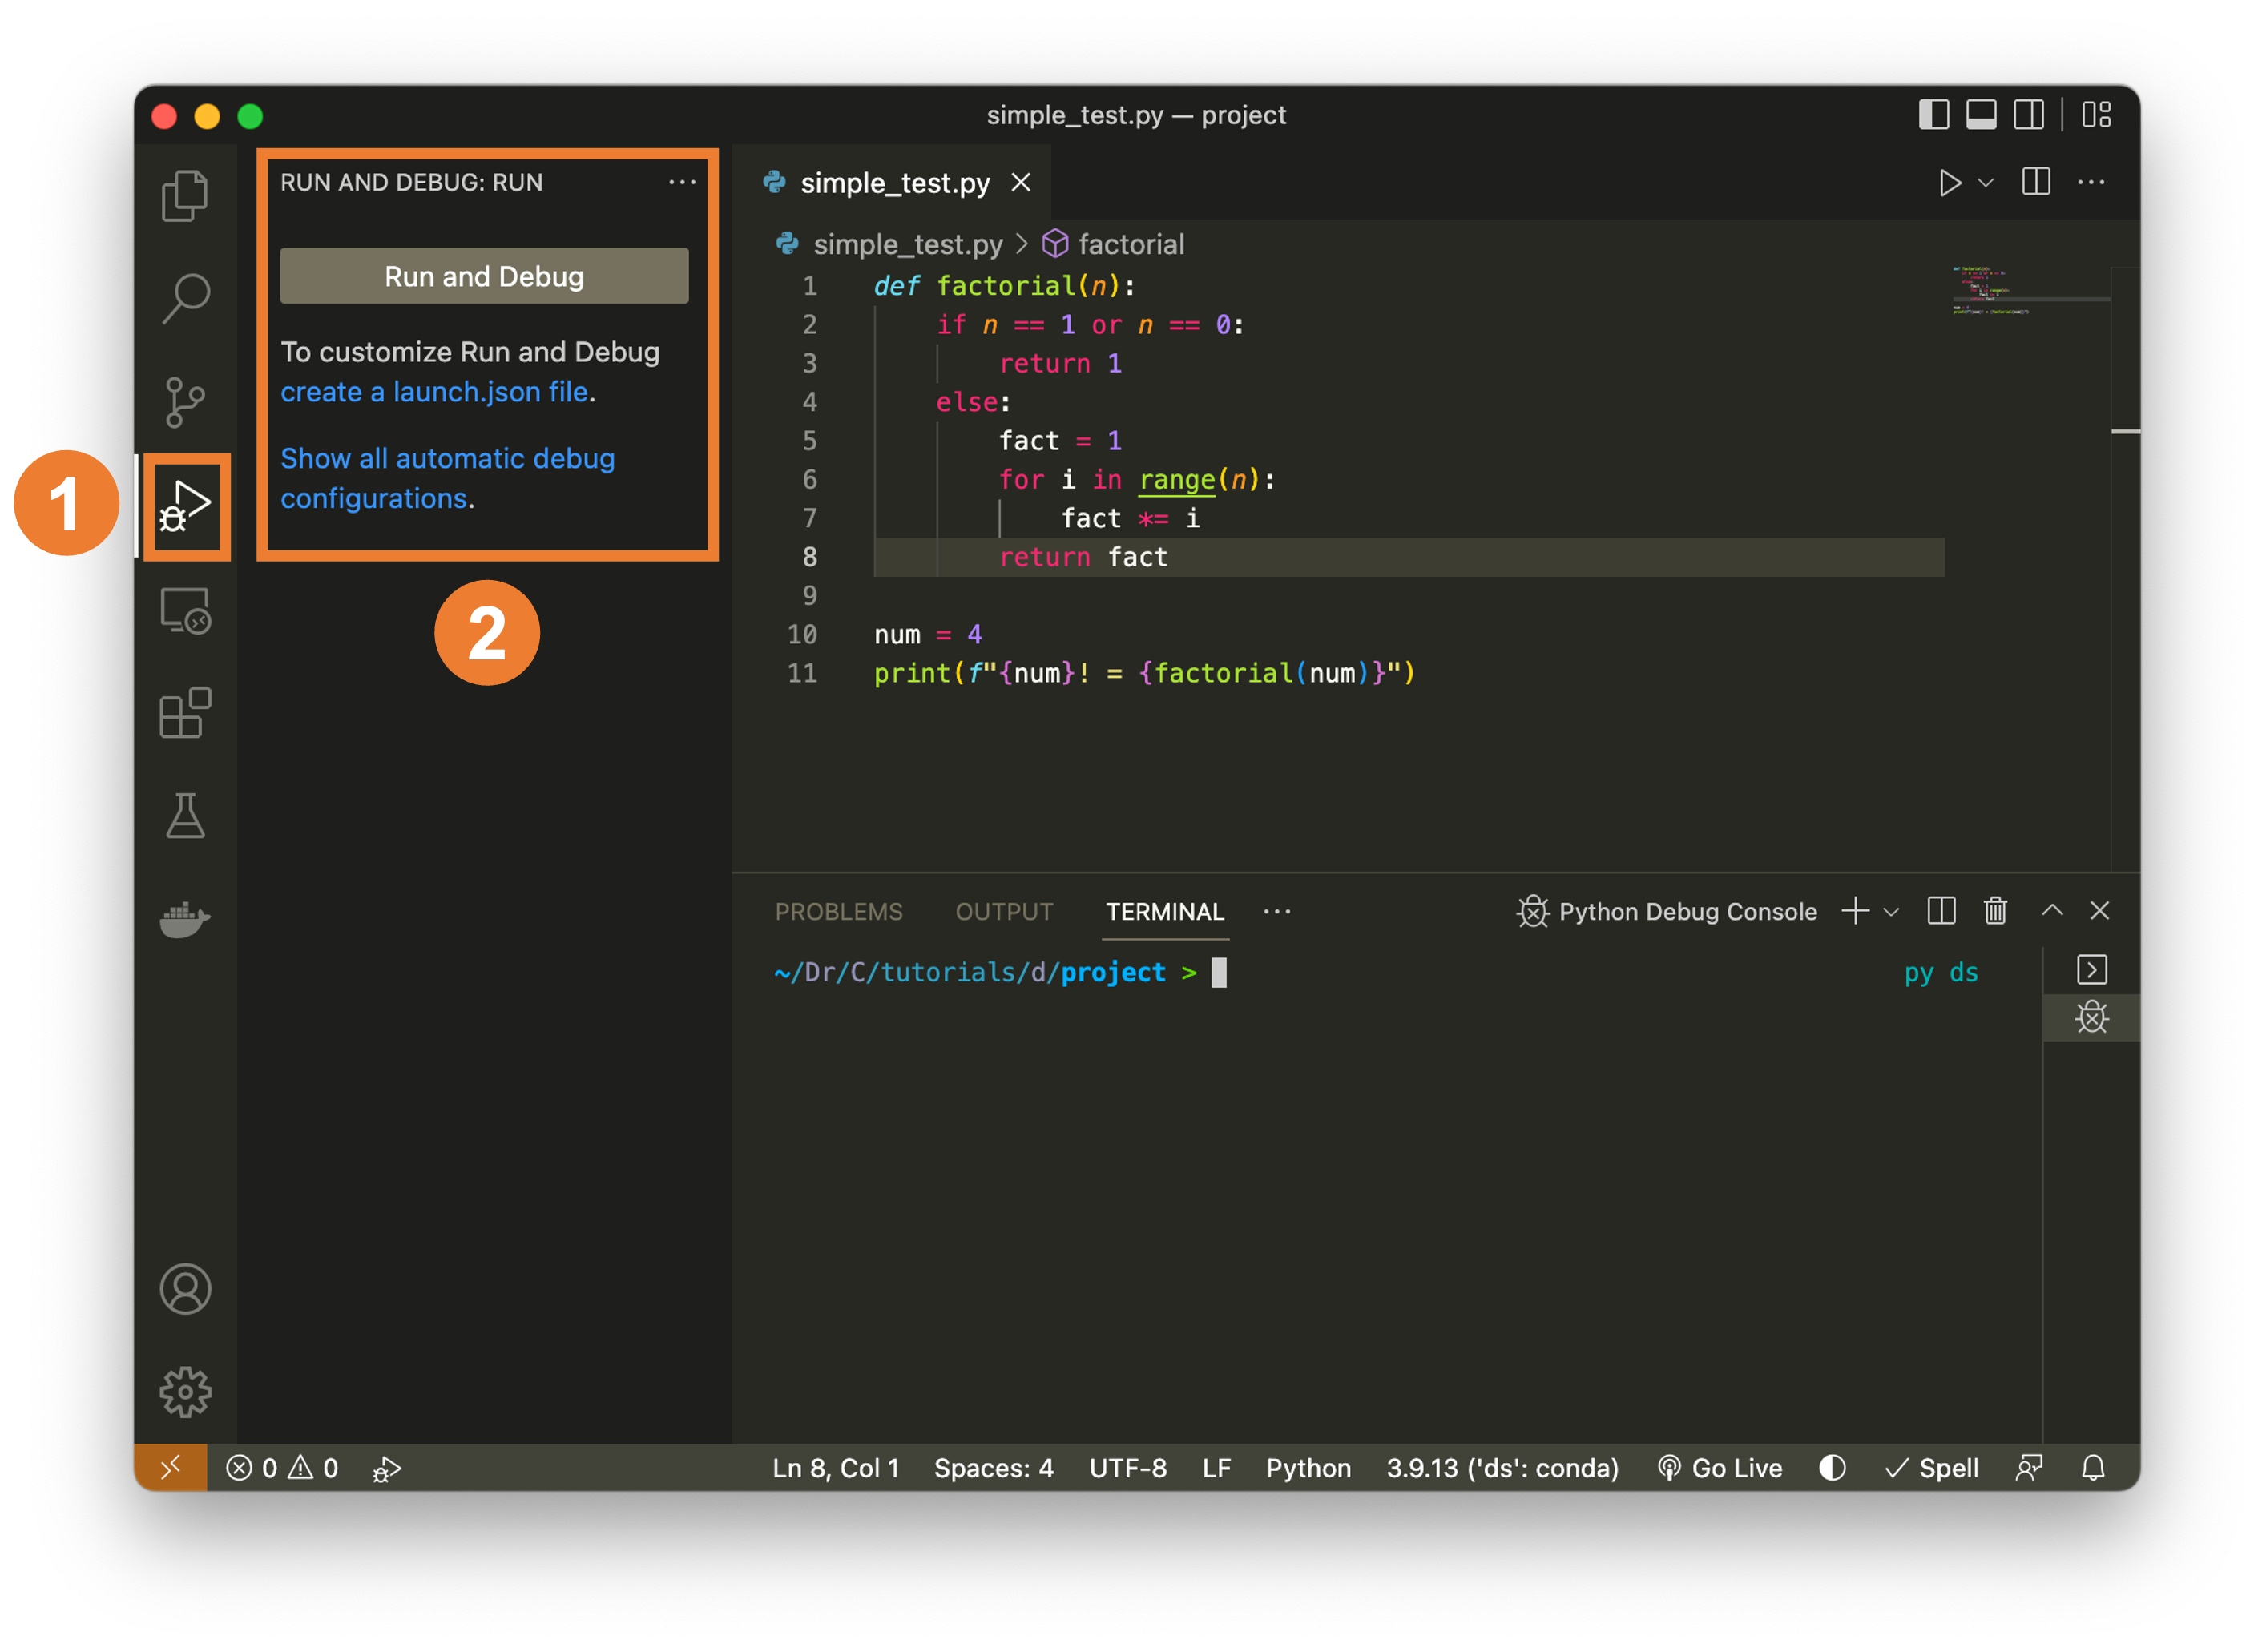Viewport: 2262px width, 1652px height.
Task: Toggle Spell checker in status bar
Action: (x=1932, y=1468)
